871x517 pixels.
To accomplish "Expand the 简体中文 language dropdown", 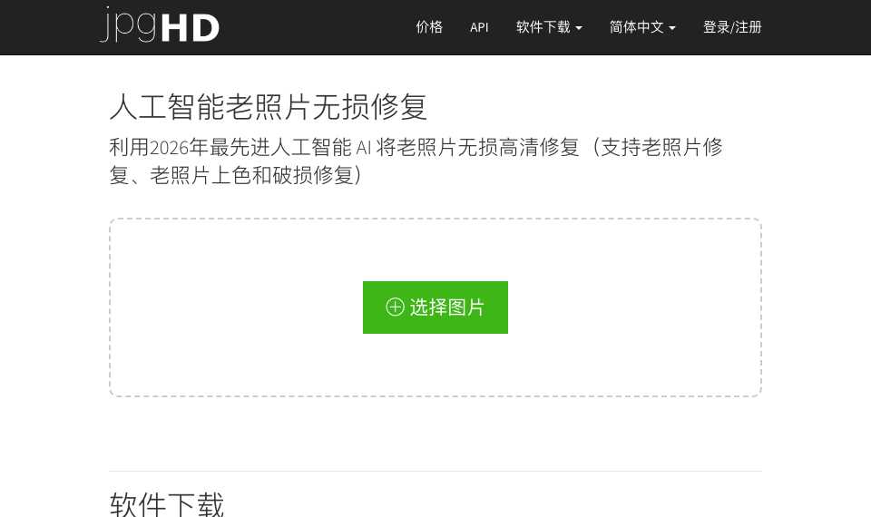I will [x=642, y=27].
